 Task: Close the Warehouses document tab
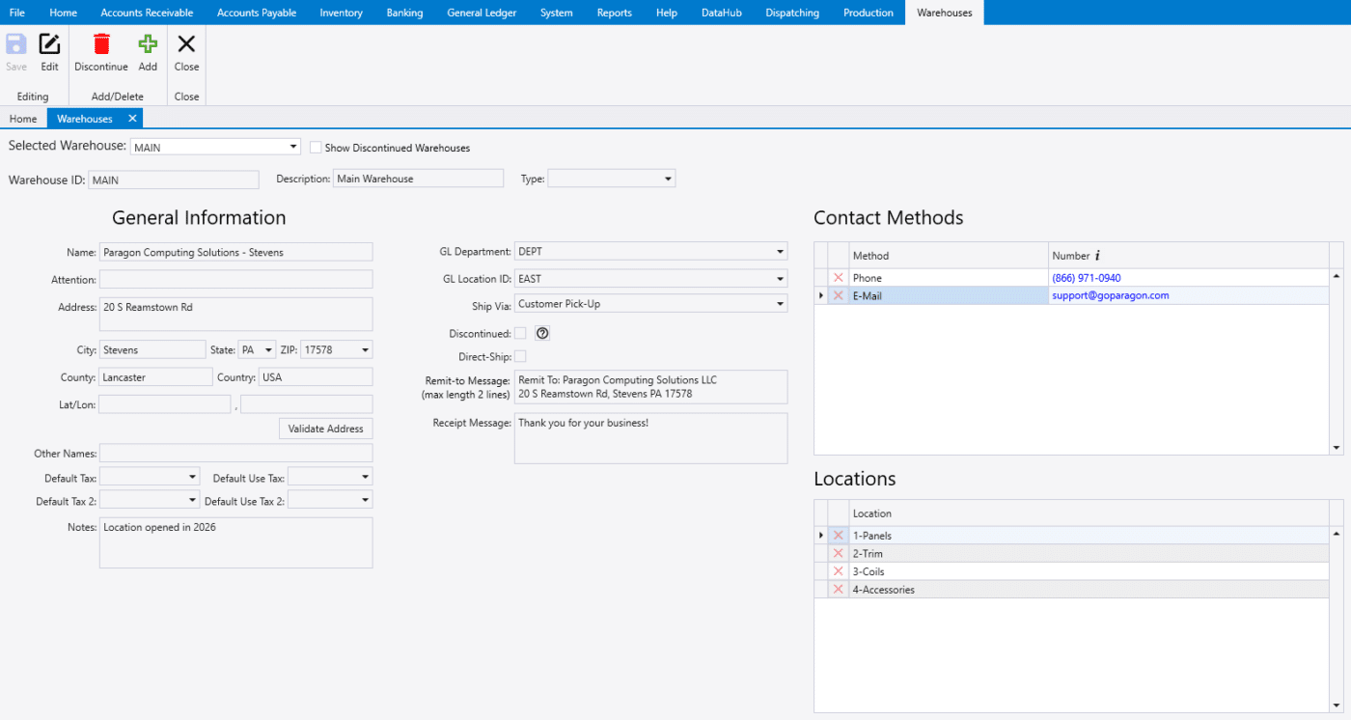coord(132,119)
